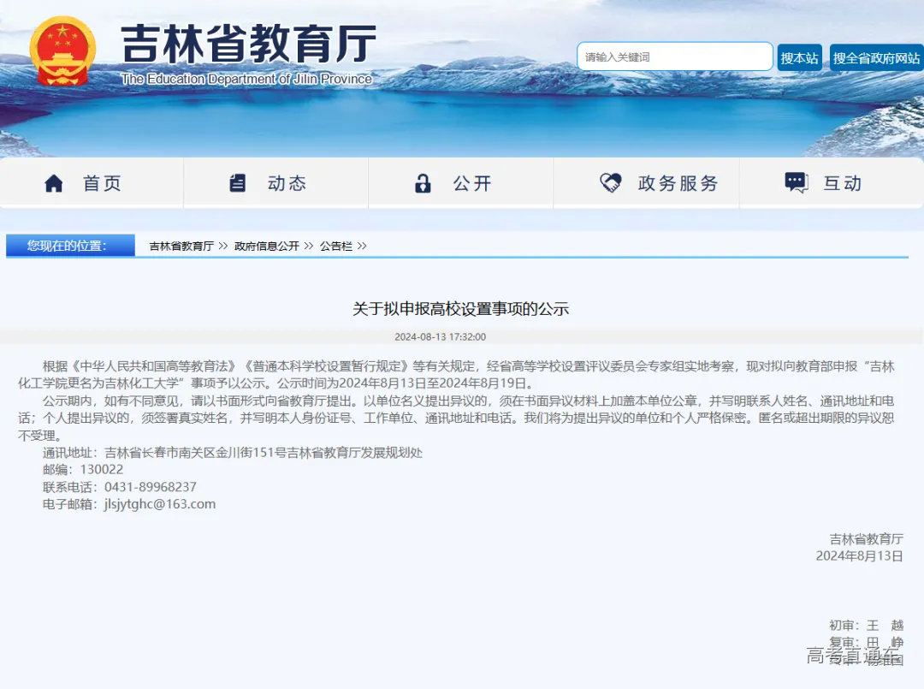Select the padlock icon next to 公开
Image resolution: width=924 pixels, height=689 pixels.
pos(423,182)
